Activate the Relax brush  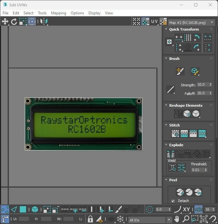tap(195, 71)
